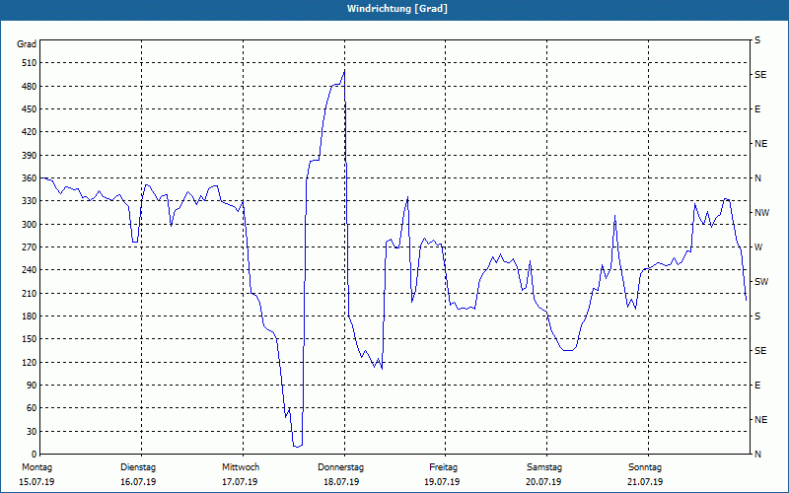Click the W compass label
The image size is (789, 493).
[x=758, y=247]
